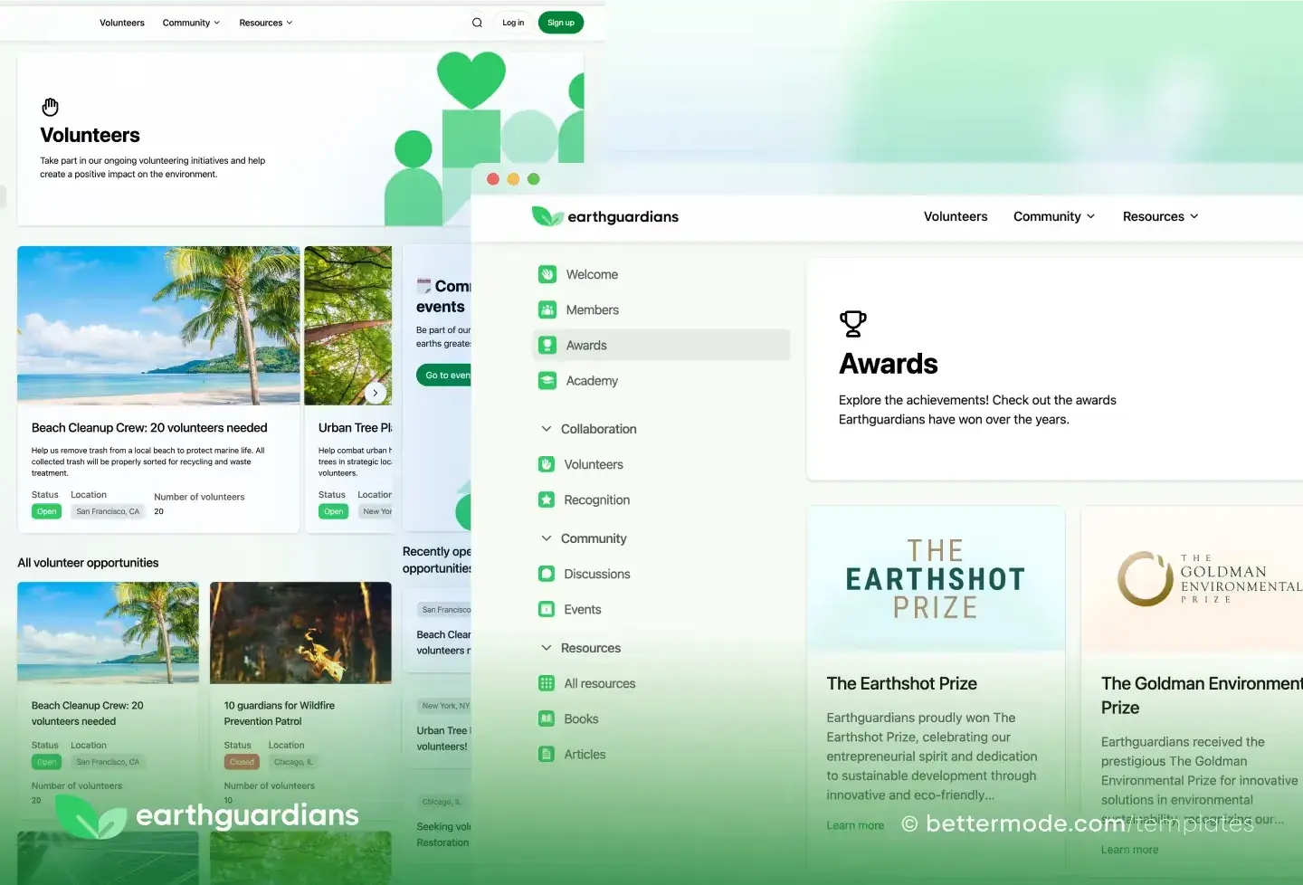Click the Discussions icon in the sidebar
This screenshot has width=1303, height=885.
547,574
